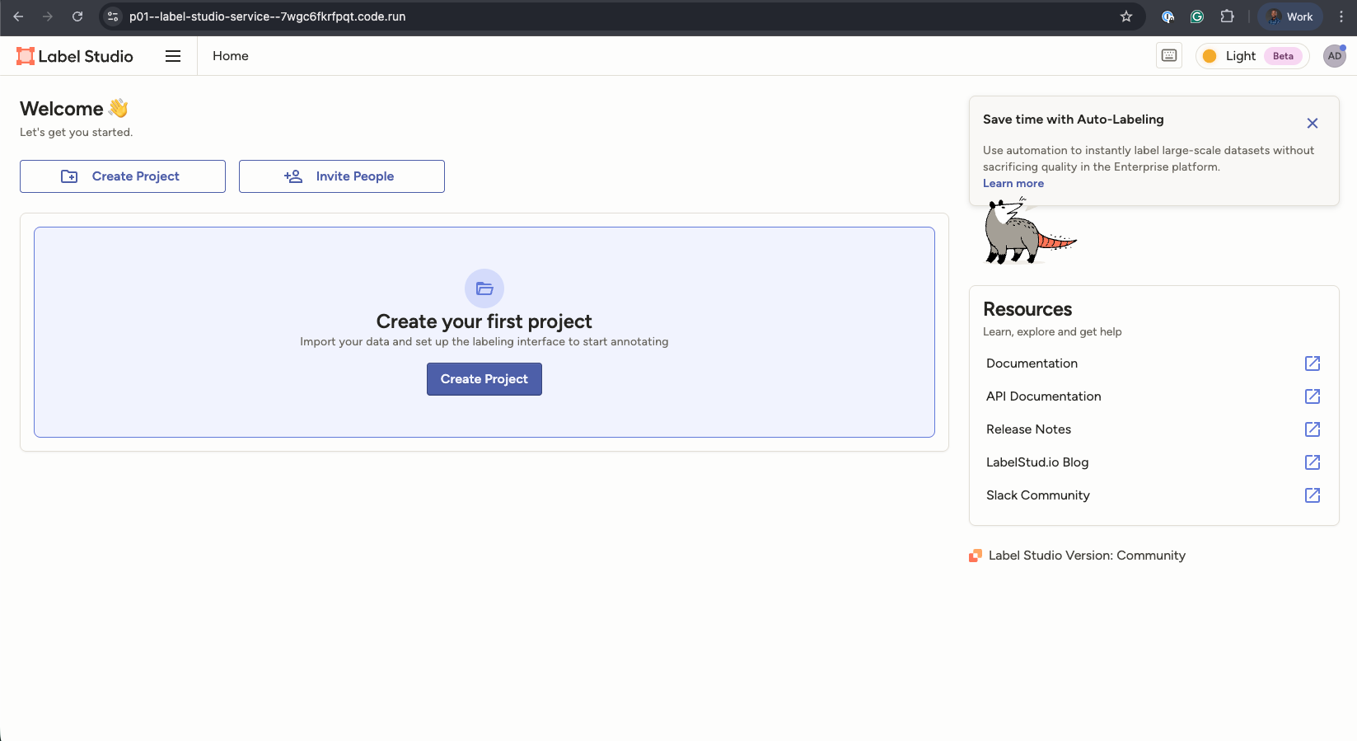Viewport: 1357px width, 741px height.
Task: Open the Release Notes link
Action: point(1029,429)
